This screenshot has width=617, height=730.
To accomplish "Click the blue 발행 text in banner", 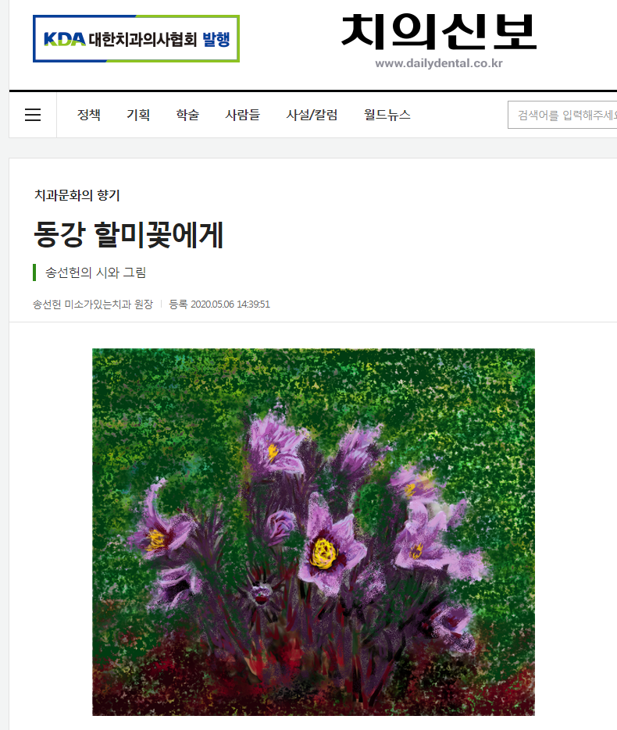I will click(216, 39).
